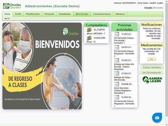The height and width of the screenshot is (126, 168).
Task: Click people icon next to ID_CUENTA
Action: 89,30
